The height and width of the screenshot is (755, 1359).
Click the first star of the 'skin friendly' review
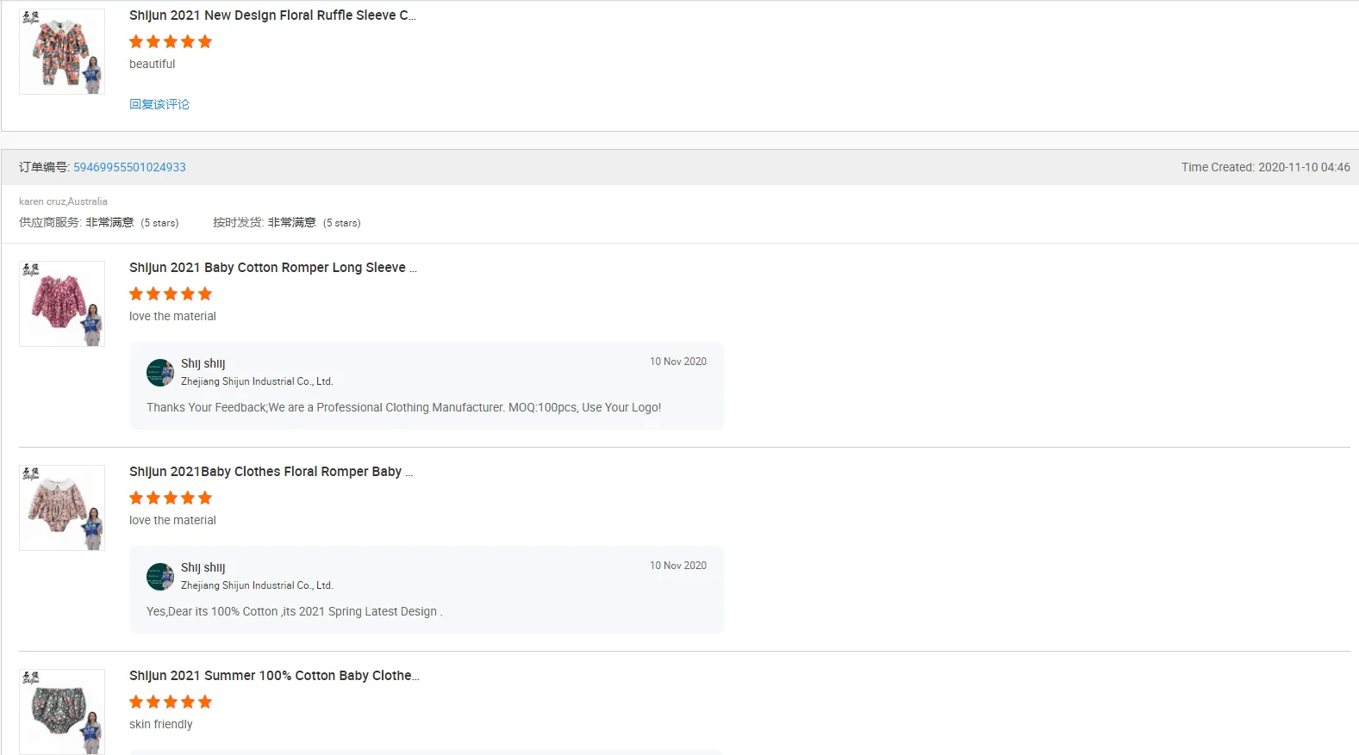[x=136, y=702]
